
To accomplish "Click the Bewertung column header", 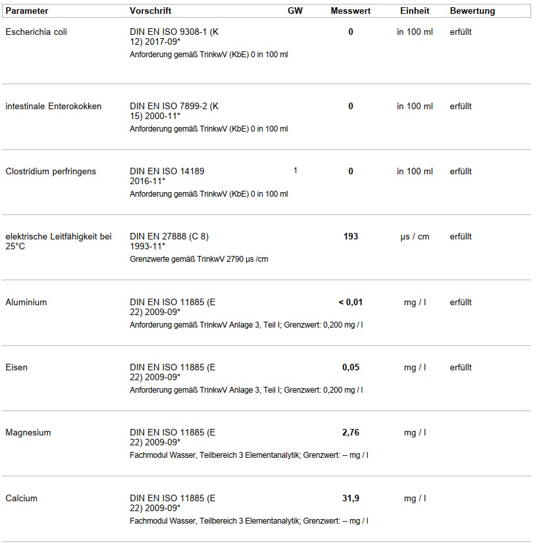I will [472, 11].
